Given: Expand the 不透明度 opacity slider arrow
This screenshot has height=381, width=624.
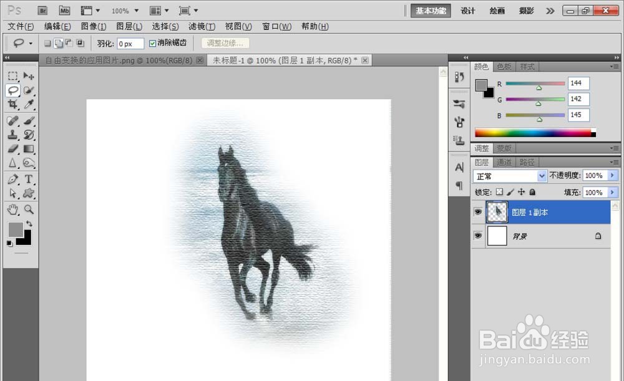Looking at the screenshot, I should pos(613,175).
